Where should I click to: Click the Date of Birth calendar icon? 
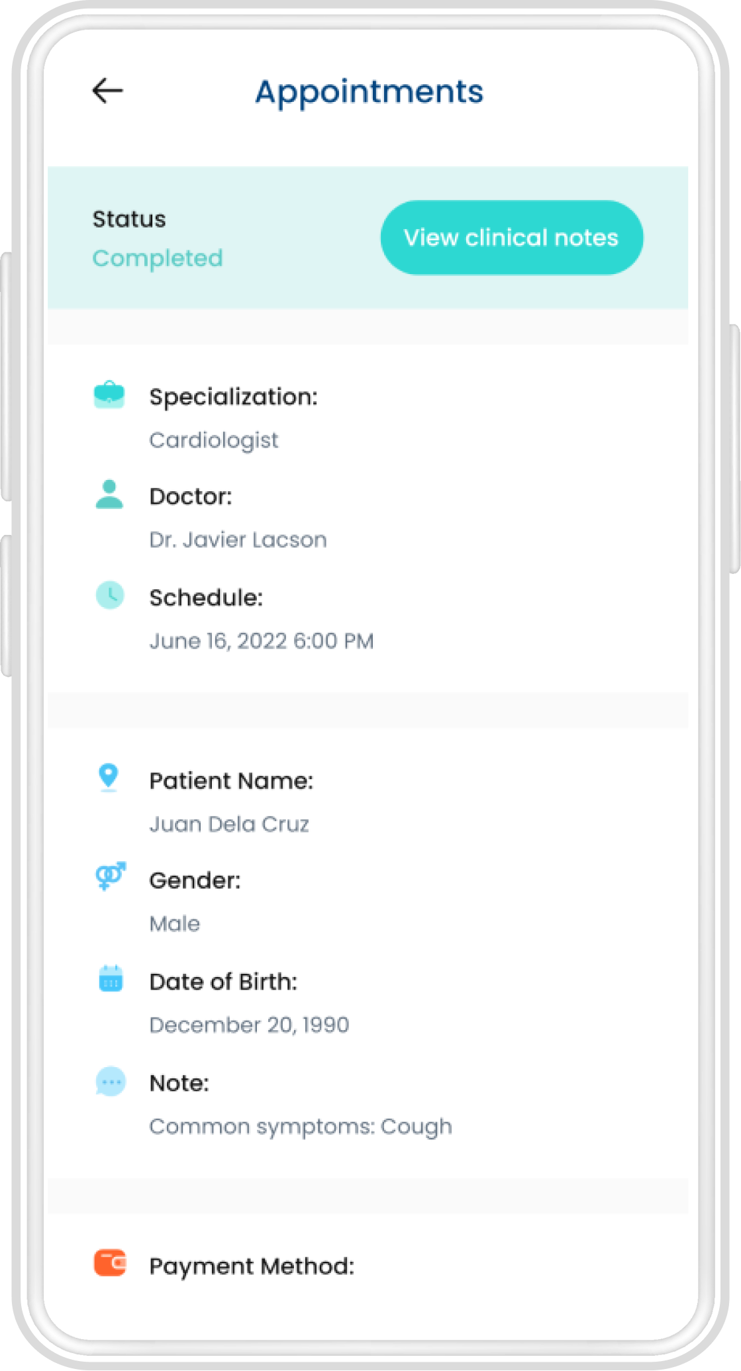coord(111,978)
